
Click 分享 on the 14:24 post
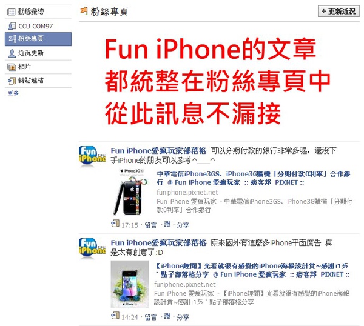(x=183, y=317)
